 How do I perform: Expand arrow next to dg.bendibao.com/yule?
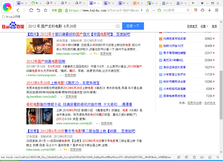[x=62, y=97]
